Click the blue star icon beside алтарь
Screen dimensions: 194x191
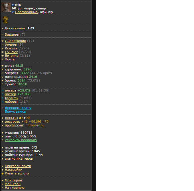[x=3, y=91]
